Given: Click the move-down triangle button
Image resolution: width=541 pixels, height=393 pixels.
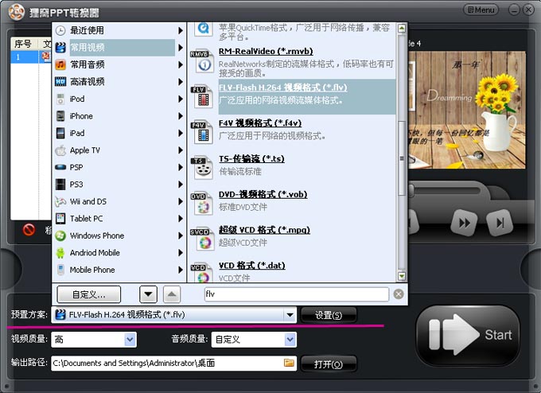Looking at the screenshot, I should coord(148,294).
